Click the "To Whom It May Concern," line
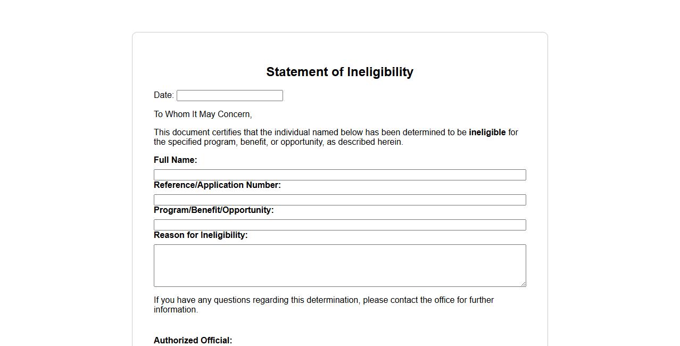680x346 pixels. click(203, 114)
